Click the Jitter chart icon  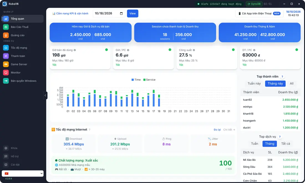(x=209, y=139)
